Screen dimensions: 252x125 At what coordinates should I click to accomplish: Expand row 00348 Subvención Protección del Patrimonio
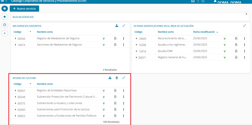pos(15,97)
